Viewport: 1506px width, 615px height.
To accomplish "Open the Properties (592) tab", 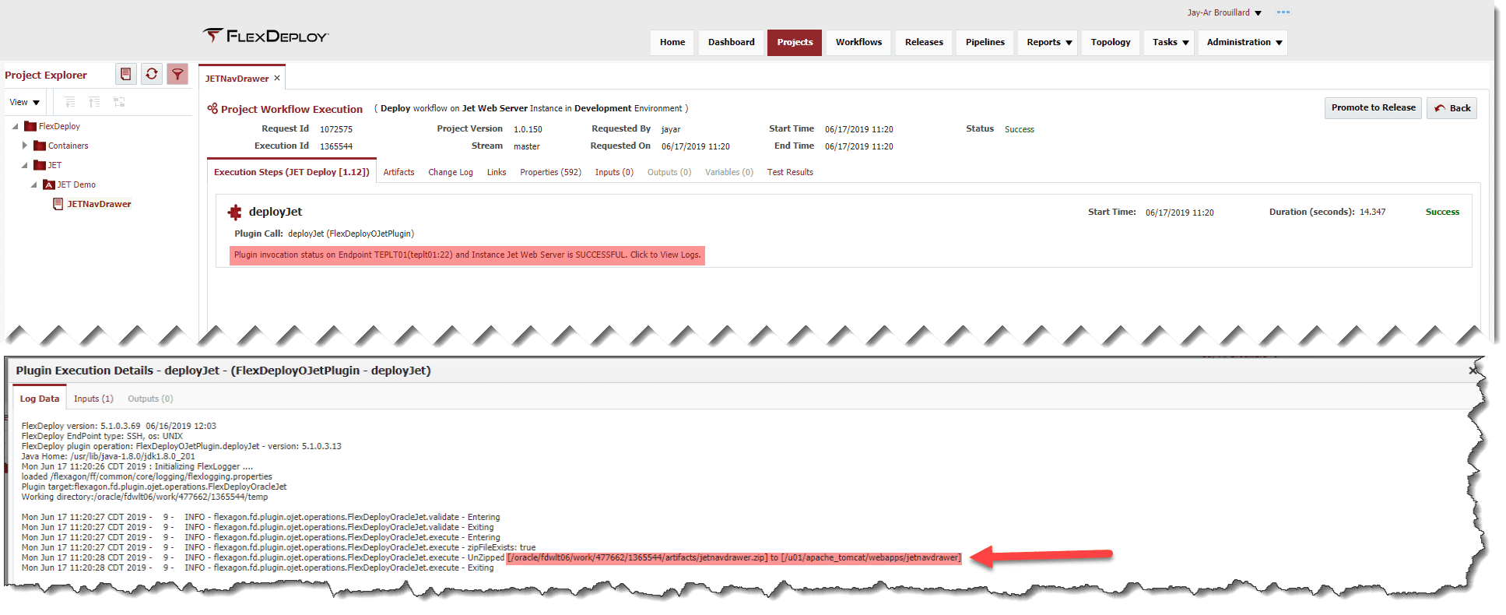I will [550, 172].
